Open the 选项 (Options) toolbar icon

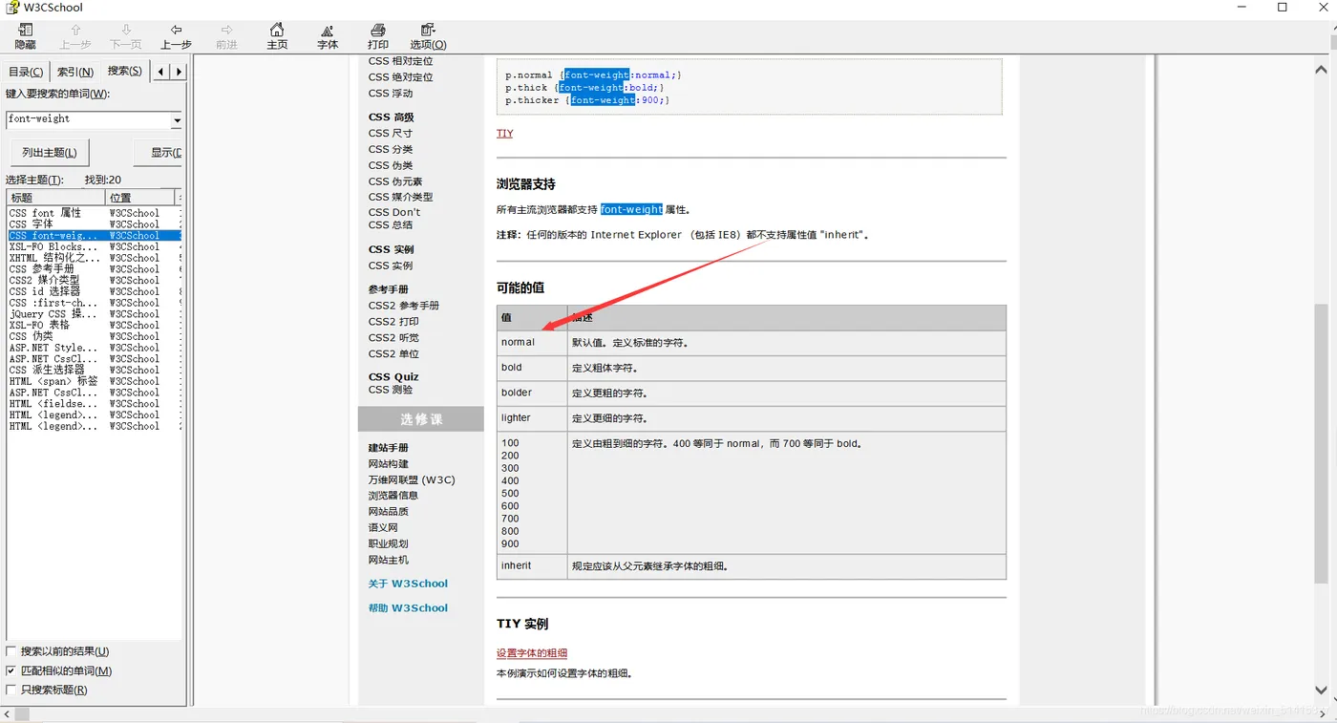tap(427, 36)
